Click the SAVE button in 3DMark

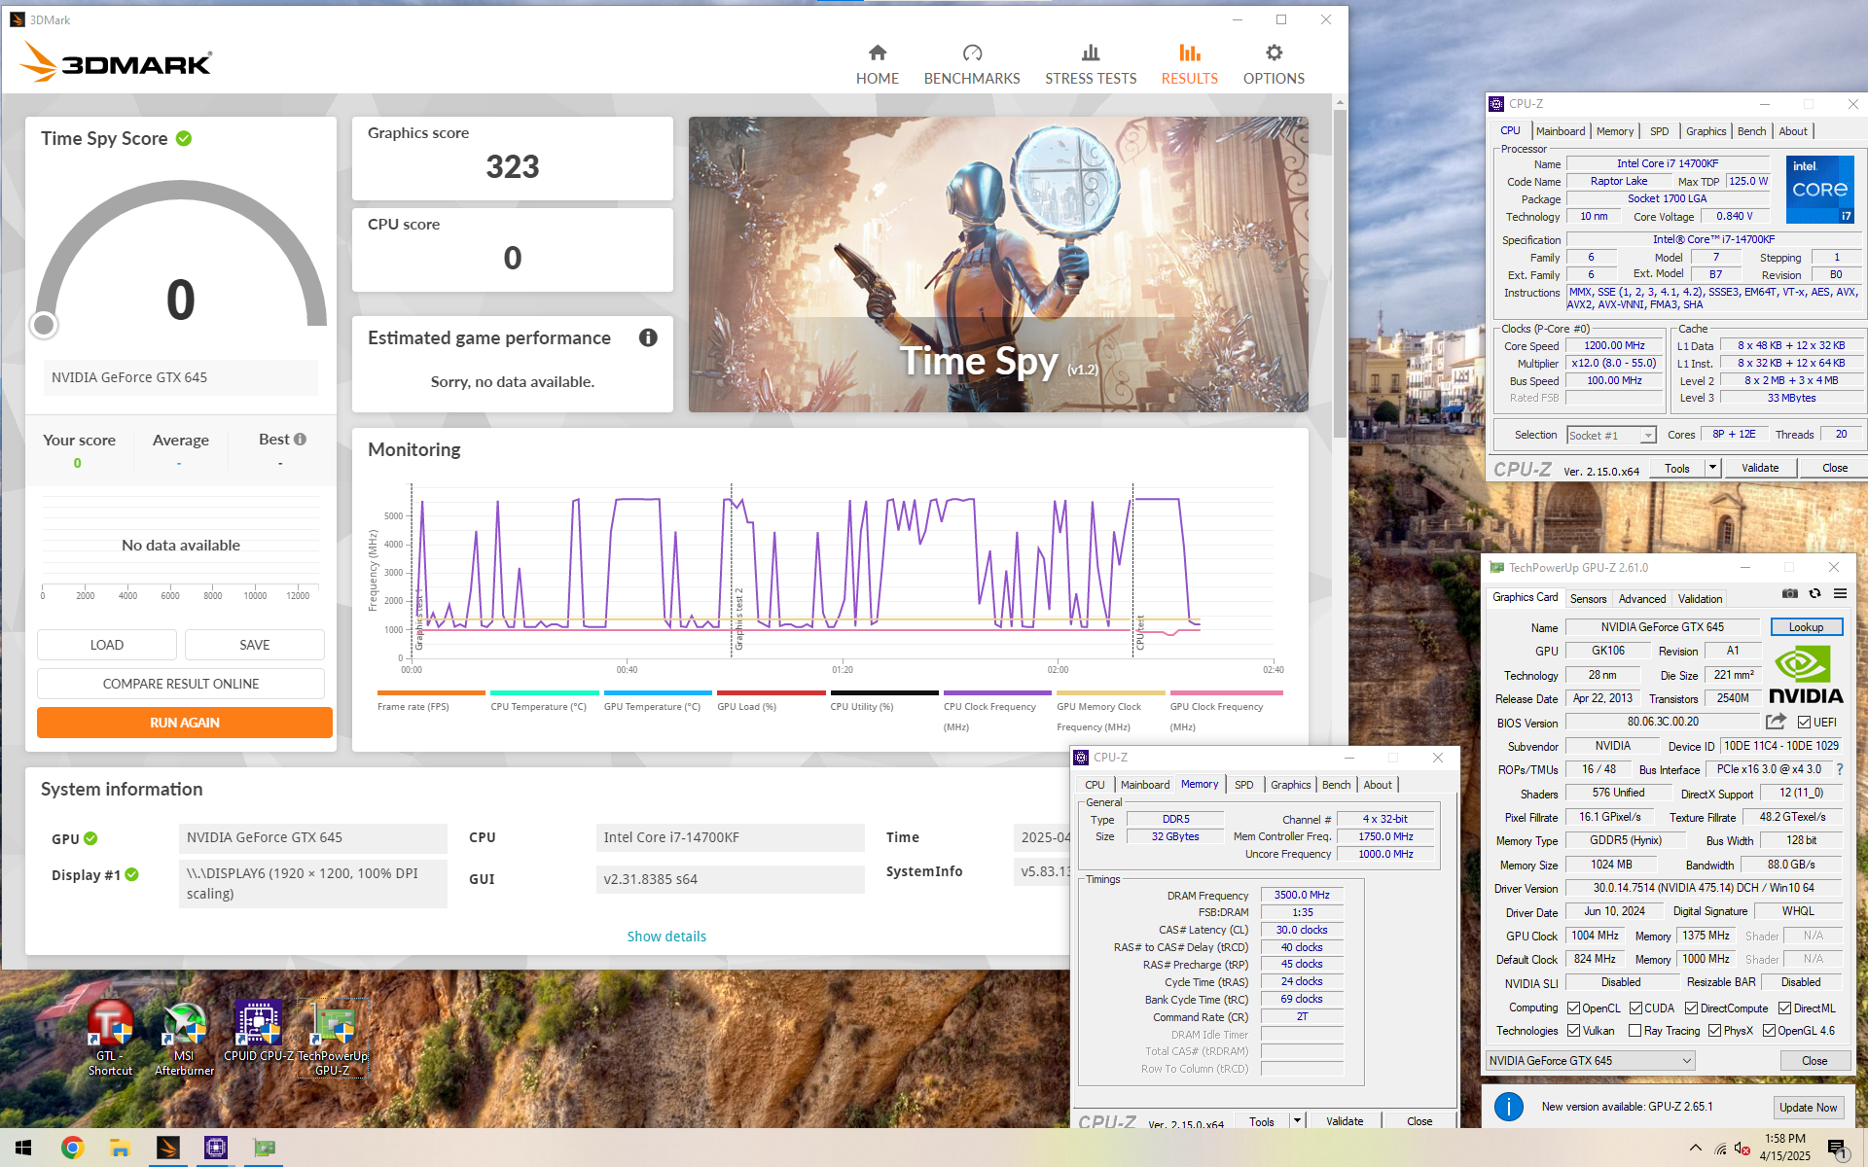click(255, 645)
